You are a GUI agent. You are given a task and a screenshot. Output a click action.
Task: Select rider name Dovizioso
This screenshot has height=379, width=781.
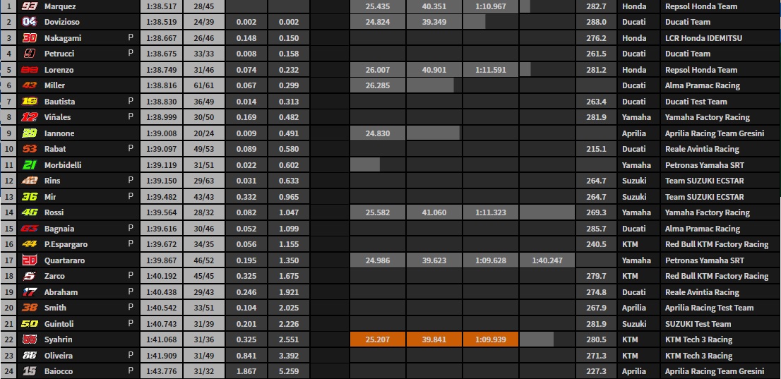click(x=61, y=22)
